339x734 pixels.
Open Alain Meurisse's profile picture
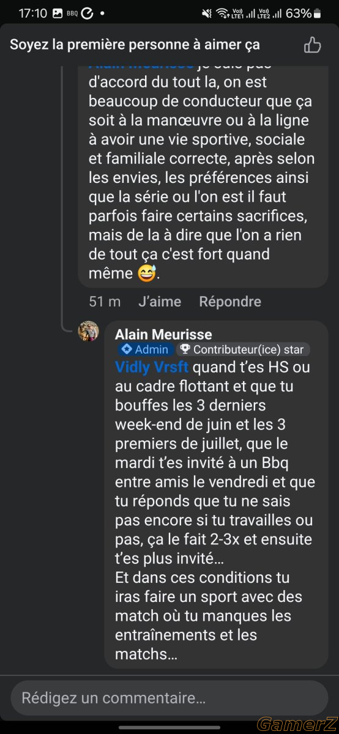pyautogui.click(x=88, y=331)
